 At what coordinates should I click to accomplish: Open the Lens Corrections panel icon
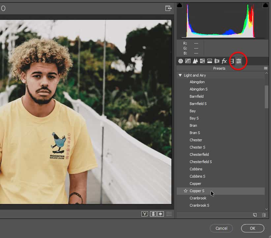(x=217, y=61)
